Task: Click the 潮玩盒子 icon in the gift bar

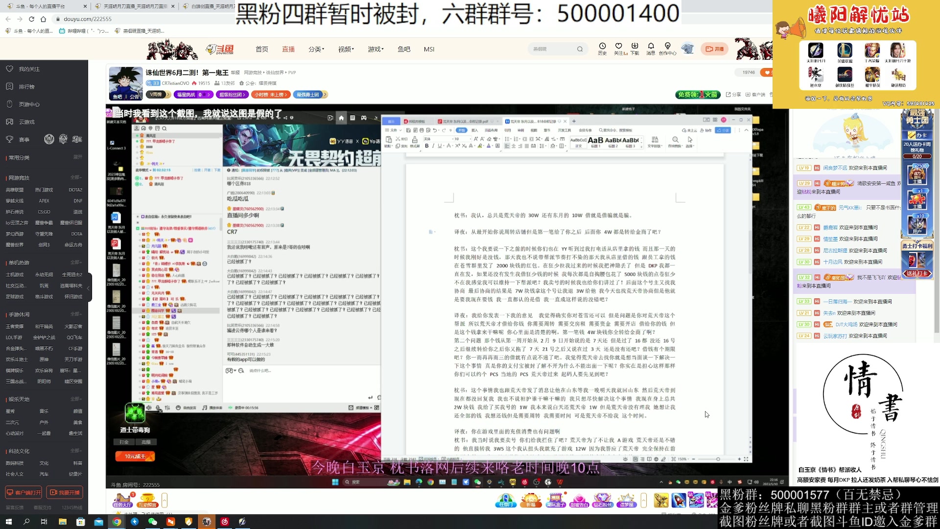Action: click(556, 501)
